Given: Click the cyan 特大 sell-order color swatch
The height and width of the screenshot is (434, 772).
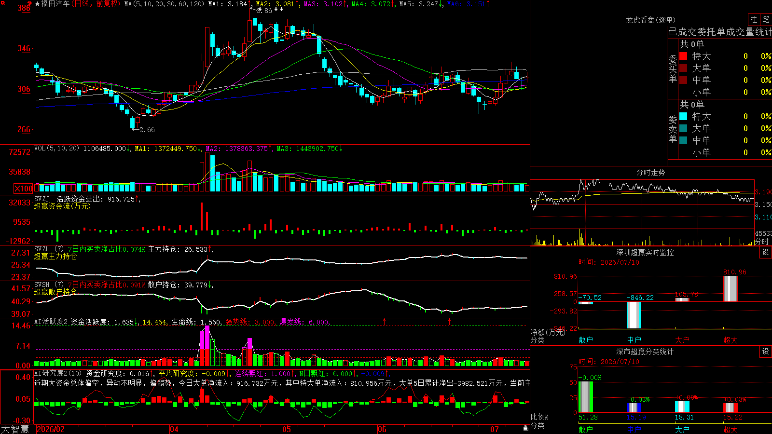Looking at the screenshot, I should coord(683,116).
